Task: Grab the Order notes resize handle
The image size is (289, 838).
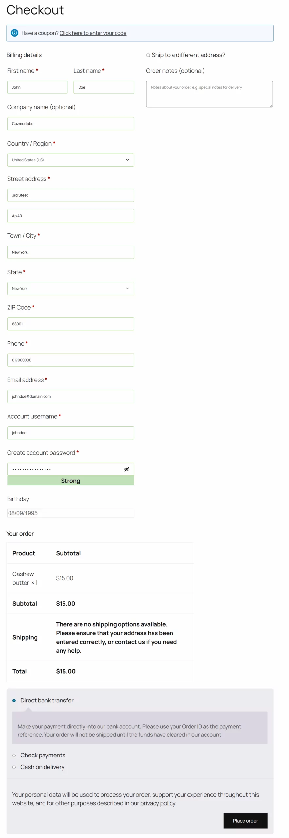Action: 271,106
